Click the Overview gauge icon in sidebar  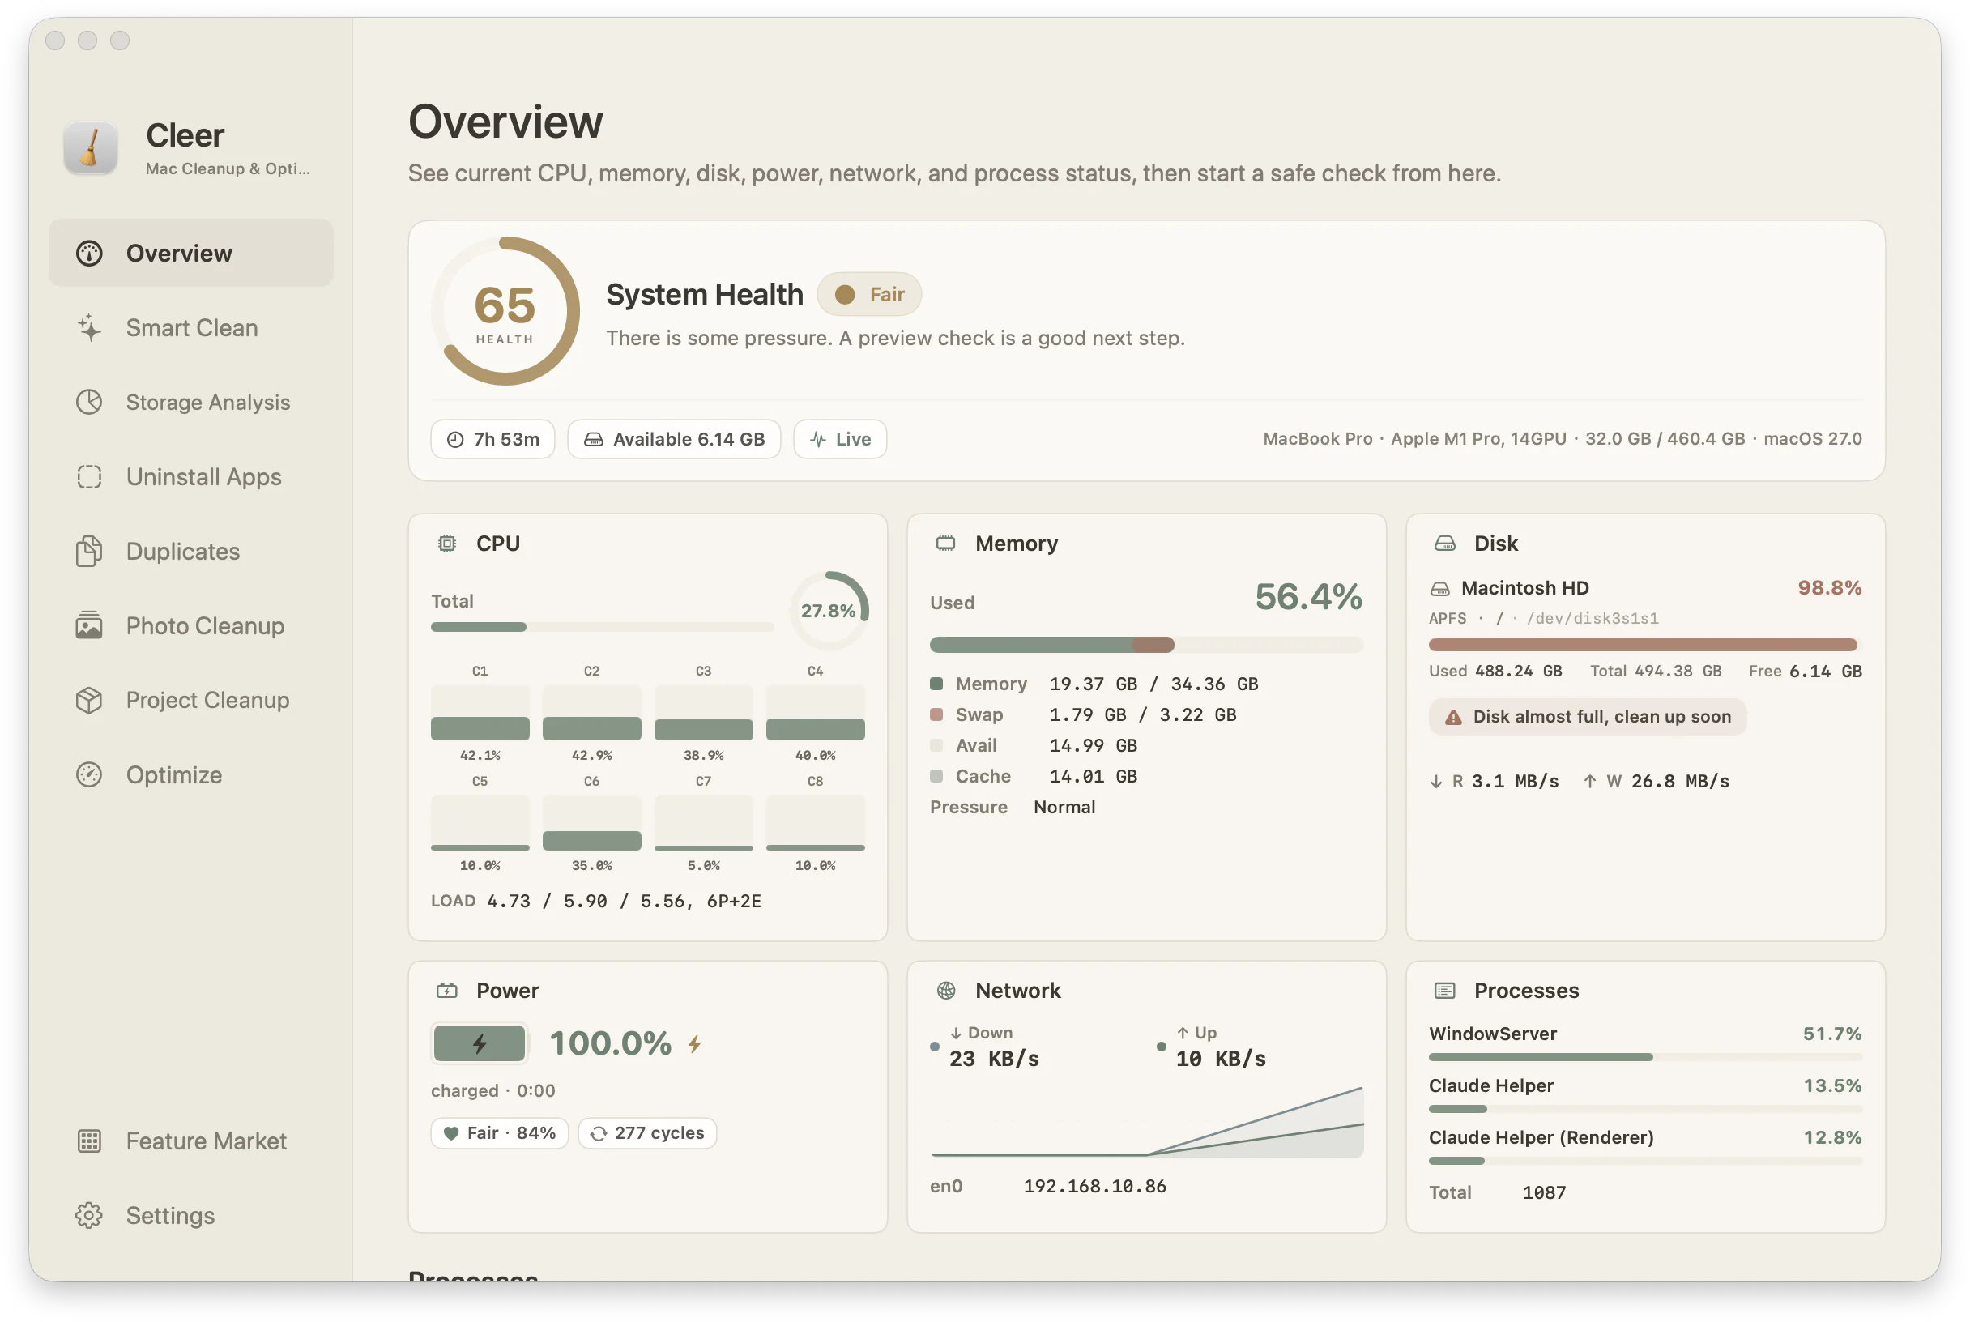click(x=88, y=253)
